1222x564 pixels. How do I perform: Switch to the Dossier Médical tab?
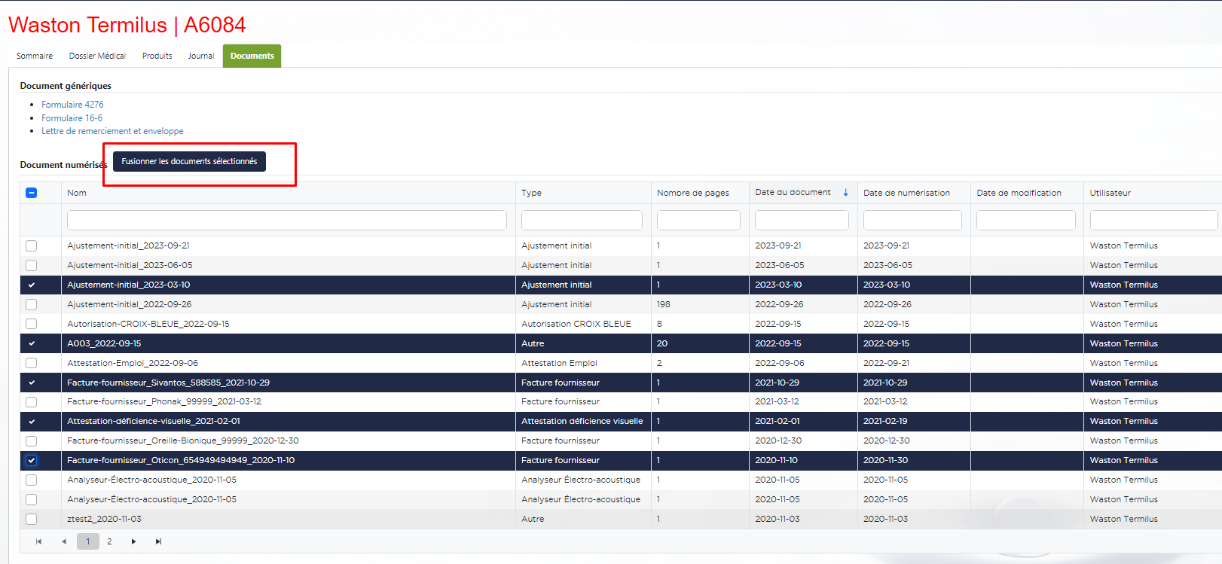click(97, 56)
